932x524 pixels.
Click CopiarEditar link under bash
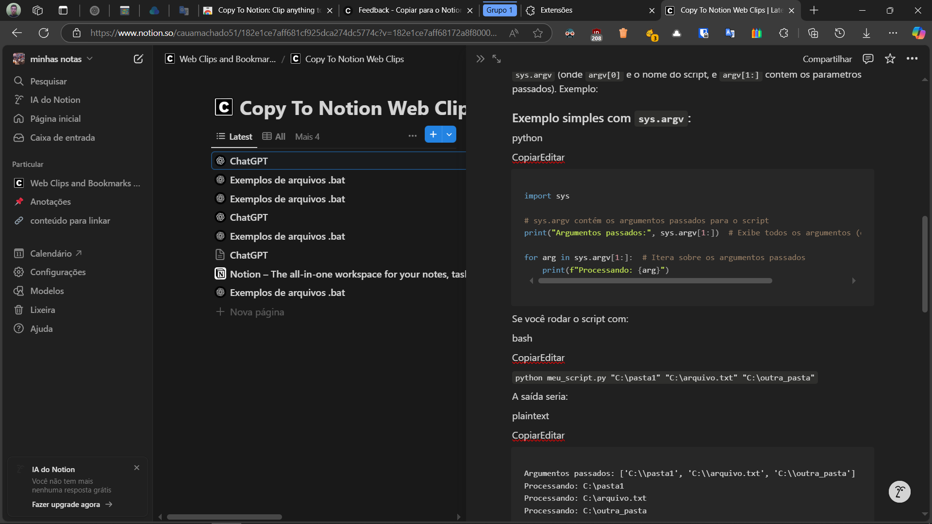coord(538,358)
